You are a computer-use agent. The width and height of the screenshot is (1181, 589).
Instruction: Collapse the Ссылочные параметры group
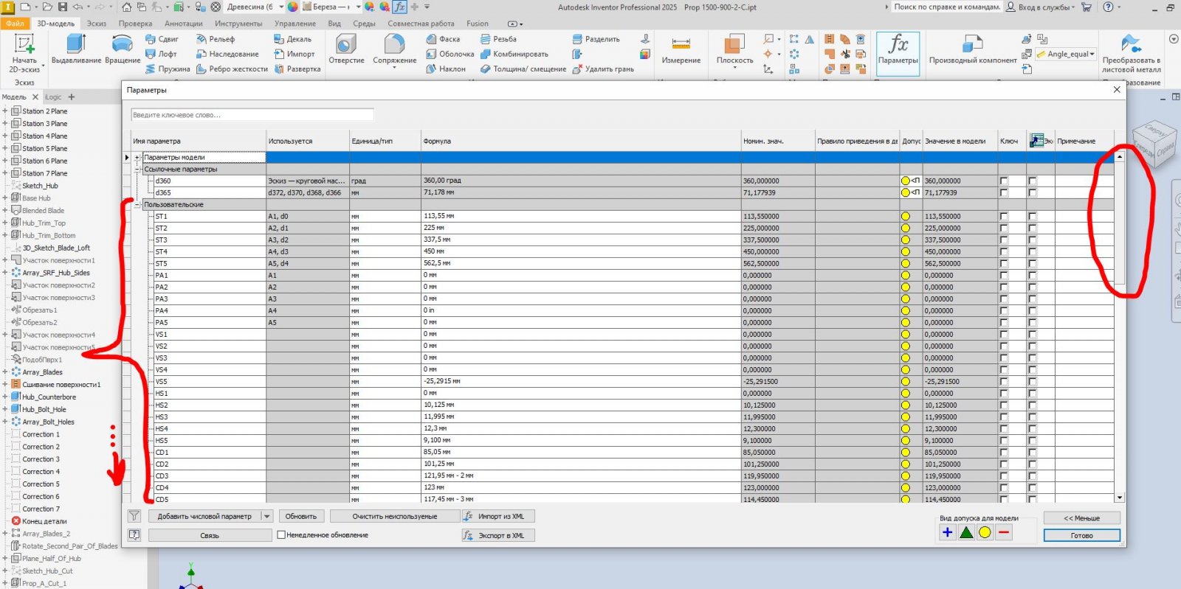[x=137, y=169]
